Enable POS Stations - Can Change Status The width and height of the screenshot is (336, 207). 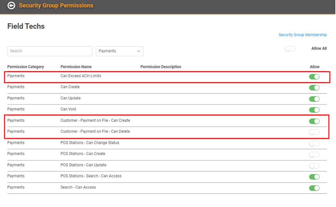tap(314, 144)
